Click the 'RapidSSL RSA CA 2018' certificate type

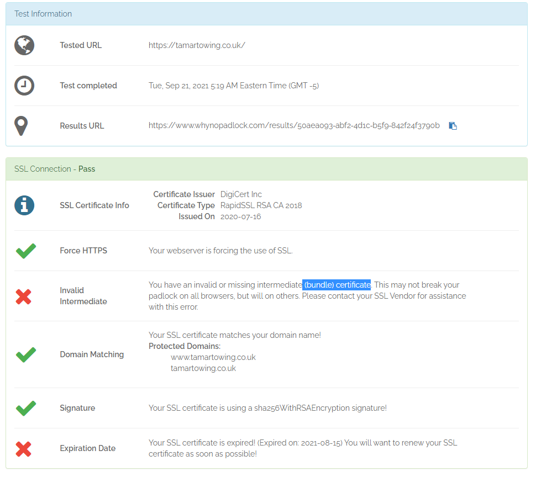click(x=261, y=205)
